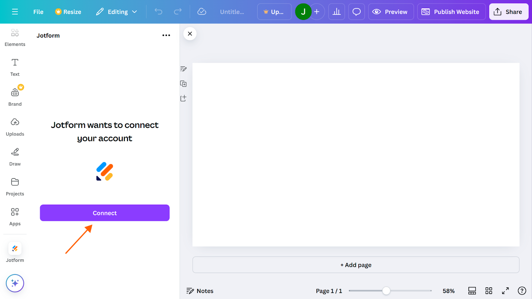Screen dimensions: 532x299
Task: Open the Brand panel
Action: (x=15, y=96)
